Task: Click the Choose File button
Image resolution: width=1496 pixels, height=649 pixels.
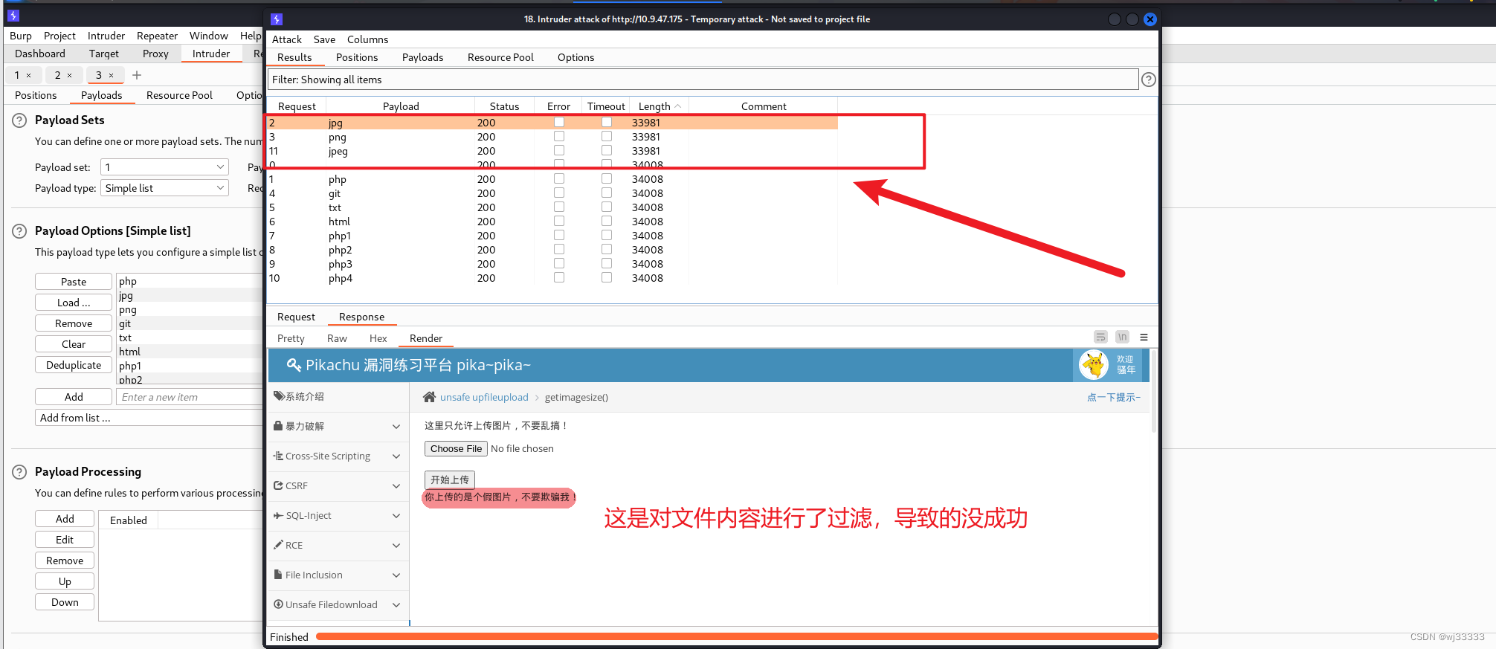Action: pos(456,448)
